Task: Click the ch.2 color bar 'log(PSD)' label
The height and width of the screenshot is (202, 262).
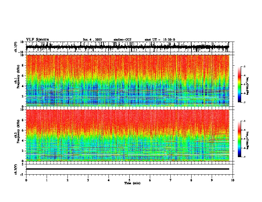Action: 248,140
